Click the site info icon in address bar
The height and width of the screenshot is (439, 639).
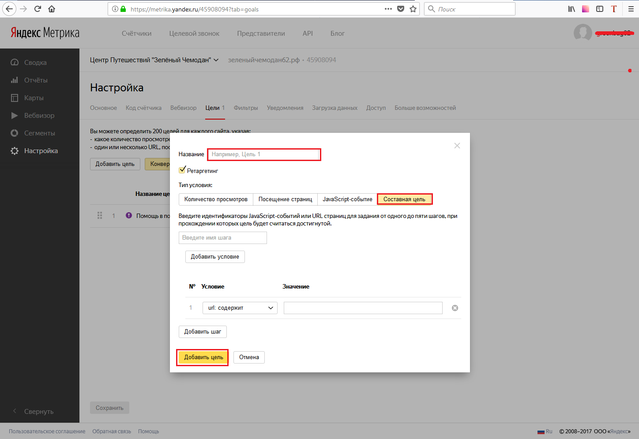115,9
